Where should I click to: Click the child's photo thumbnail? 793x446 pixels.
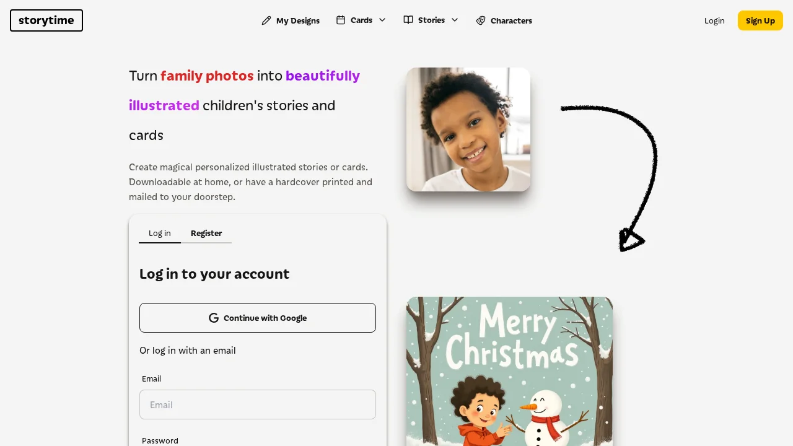tap(468, 129)
